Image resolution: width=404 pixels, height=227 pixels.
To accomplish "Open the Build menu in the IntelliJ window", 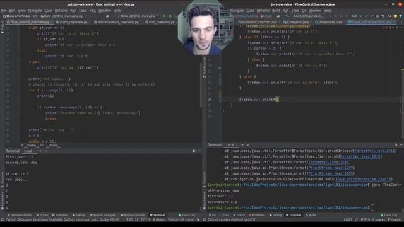I will click(x=276, y=11).
